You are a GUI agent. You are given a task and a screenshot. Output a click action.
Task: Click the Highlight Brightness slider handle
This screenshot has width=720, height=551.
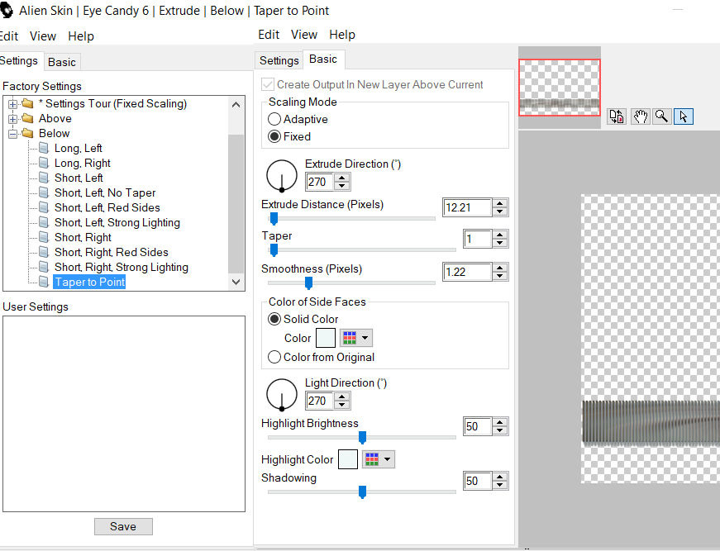[362, 438]
